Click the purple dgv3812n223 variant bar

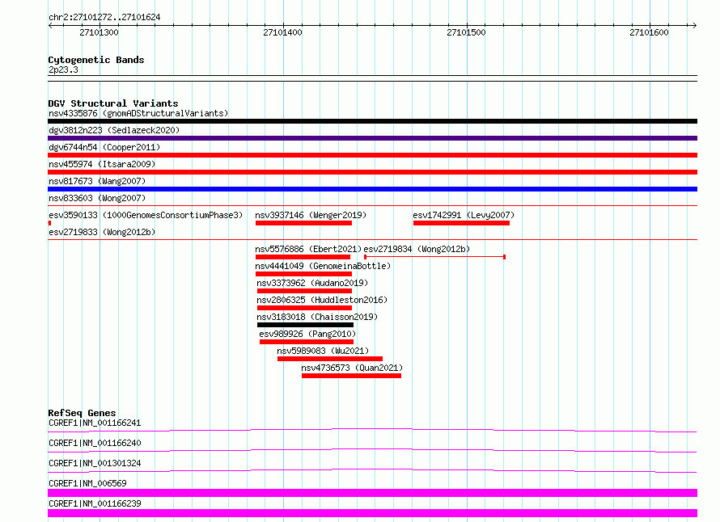pyautogui.click(x=372, y=138)
